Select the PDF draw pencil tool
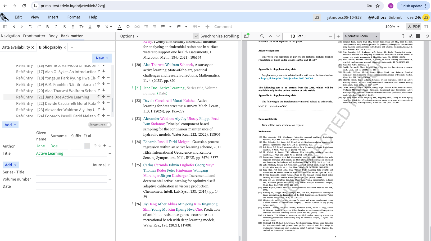The width and height of the screenshot is (431, 241). coord(410,36)
